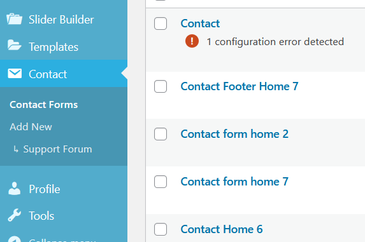Toggle the Contact form home 7 checkbox
Screen dimensions: 365x242
click(x=161, y=182)
